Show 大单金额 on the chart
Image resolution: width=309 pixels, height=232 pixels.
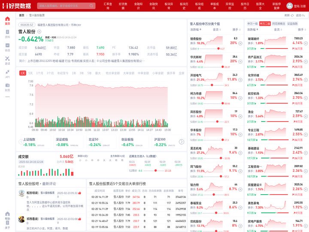click(x=129, y=73)
